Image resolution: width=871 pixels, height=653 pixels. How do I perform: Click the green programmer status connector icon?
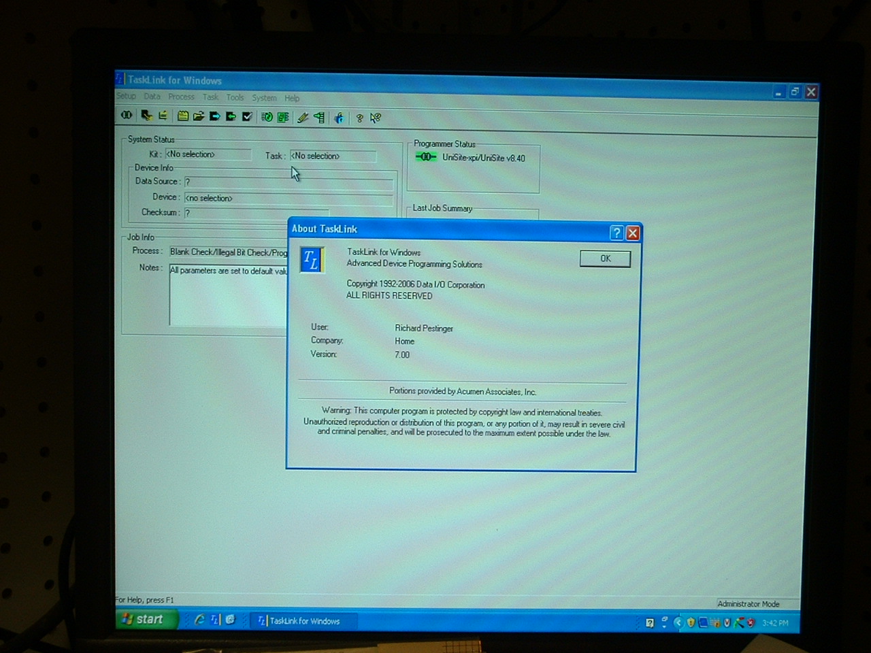click(426, 156)
